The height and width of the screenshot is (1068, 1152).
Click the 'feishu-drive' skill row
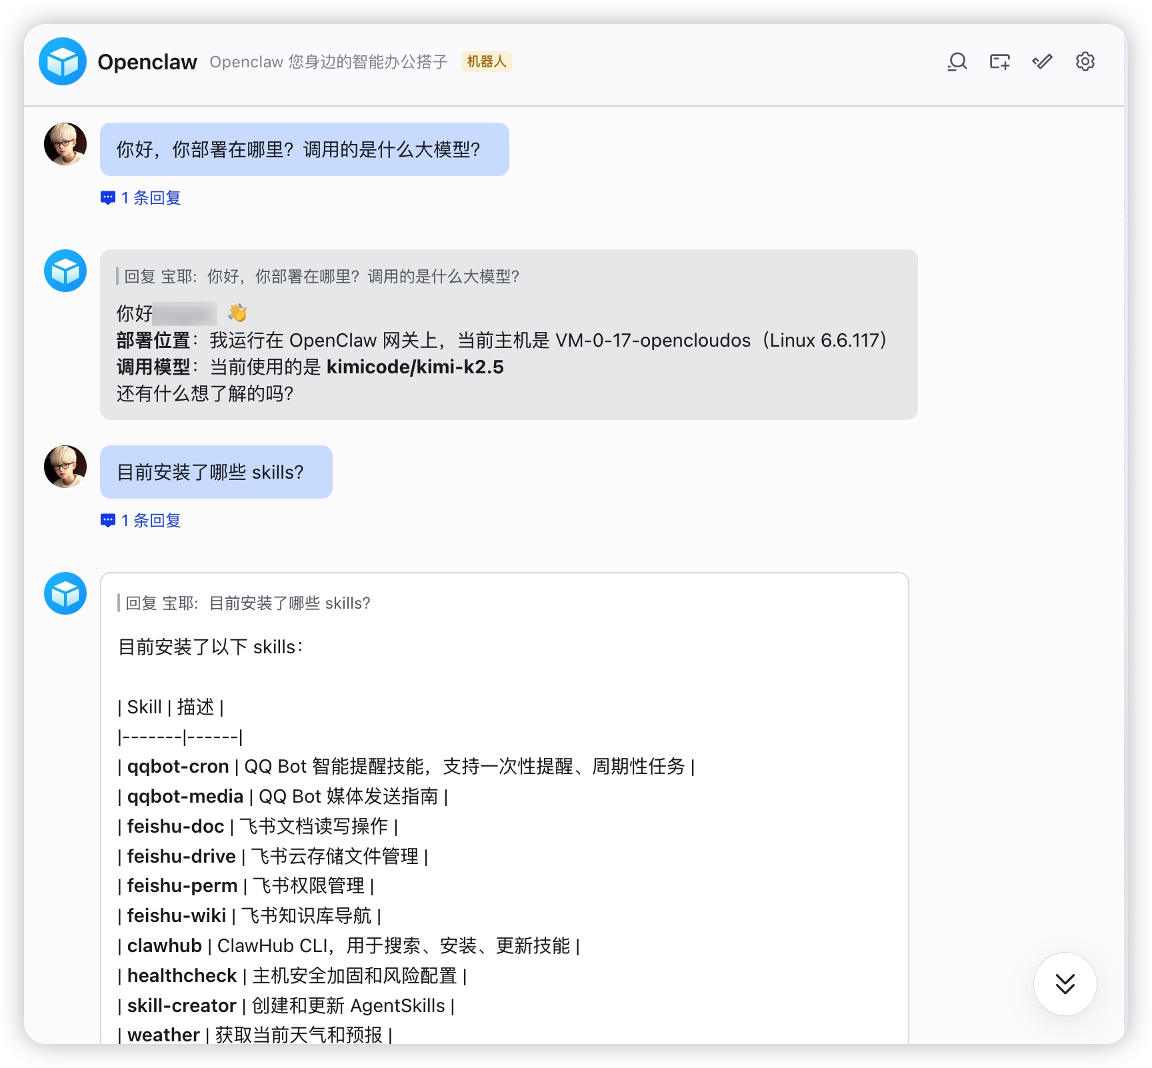coord(273,857)
